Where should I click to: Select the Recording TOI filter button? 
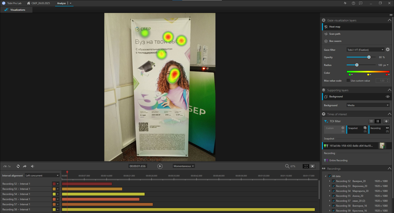(380, 130)
